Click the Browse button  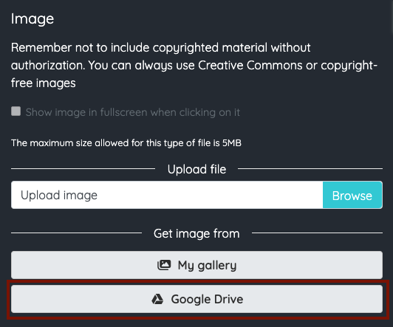tap(352, 195)
